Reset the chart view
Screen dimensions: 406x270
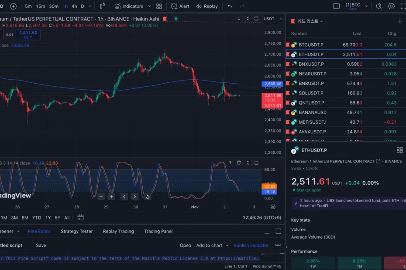click(147, 197)
